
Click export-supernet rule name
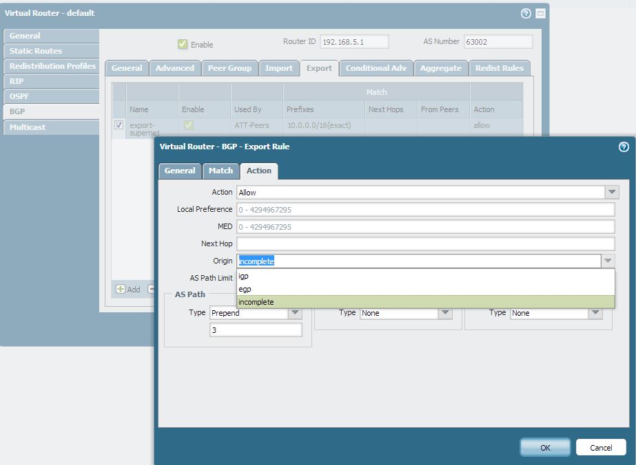(x=145, y=129)
